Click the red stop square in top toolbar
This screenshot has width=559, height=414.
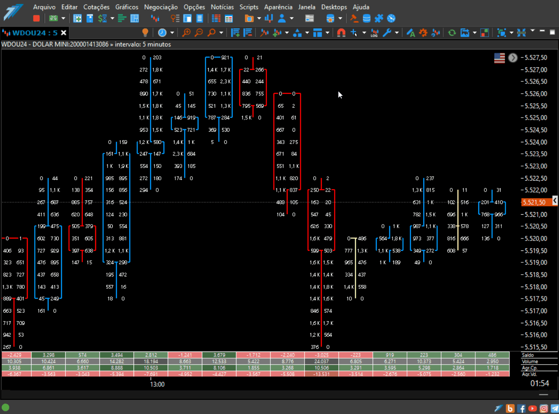pyautogui.click(x=36, y=18)
